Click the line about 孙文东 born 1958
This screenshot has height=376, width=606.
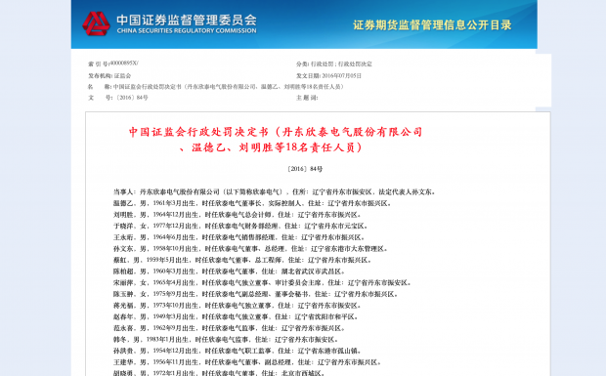pyautogui.click(x=250, y=249)
